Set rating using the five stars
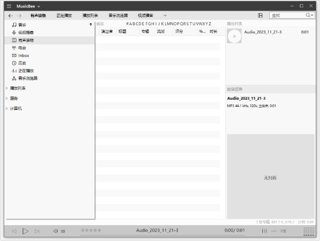Screen dimensions: 320x241 91,230
